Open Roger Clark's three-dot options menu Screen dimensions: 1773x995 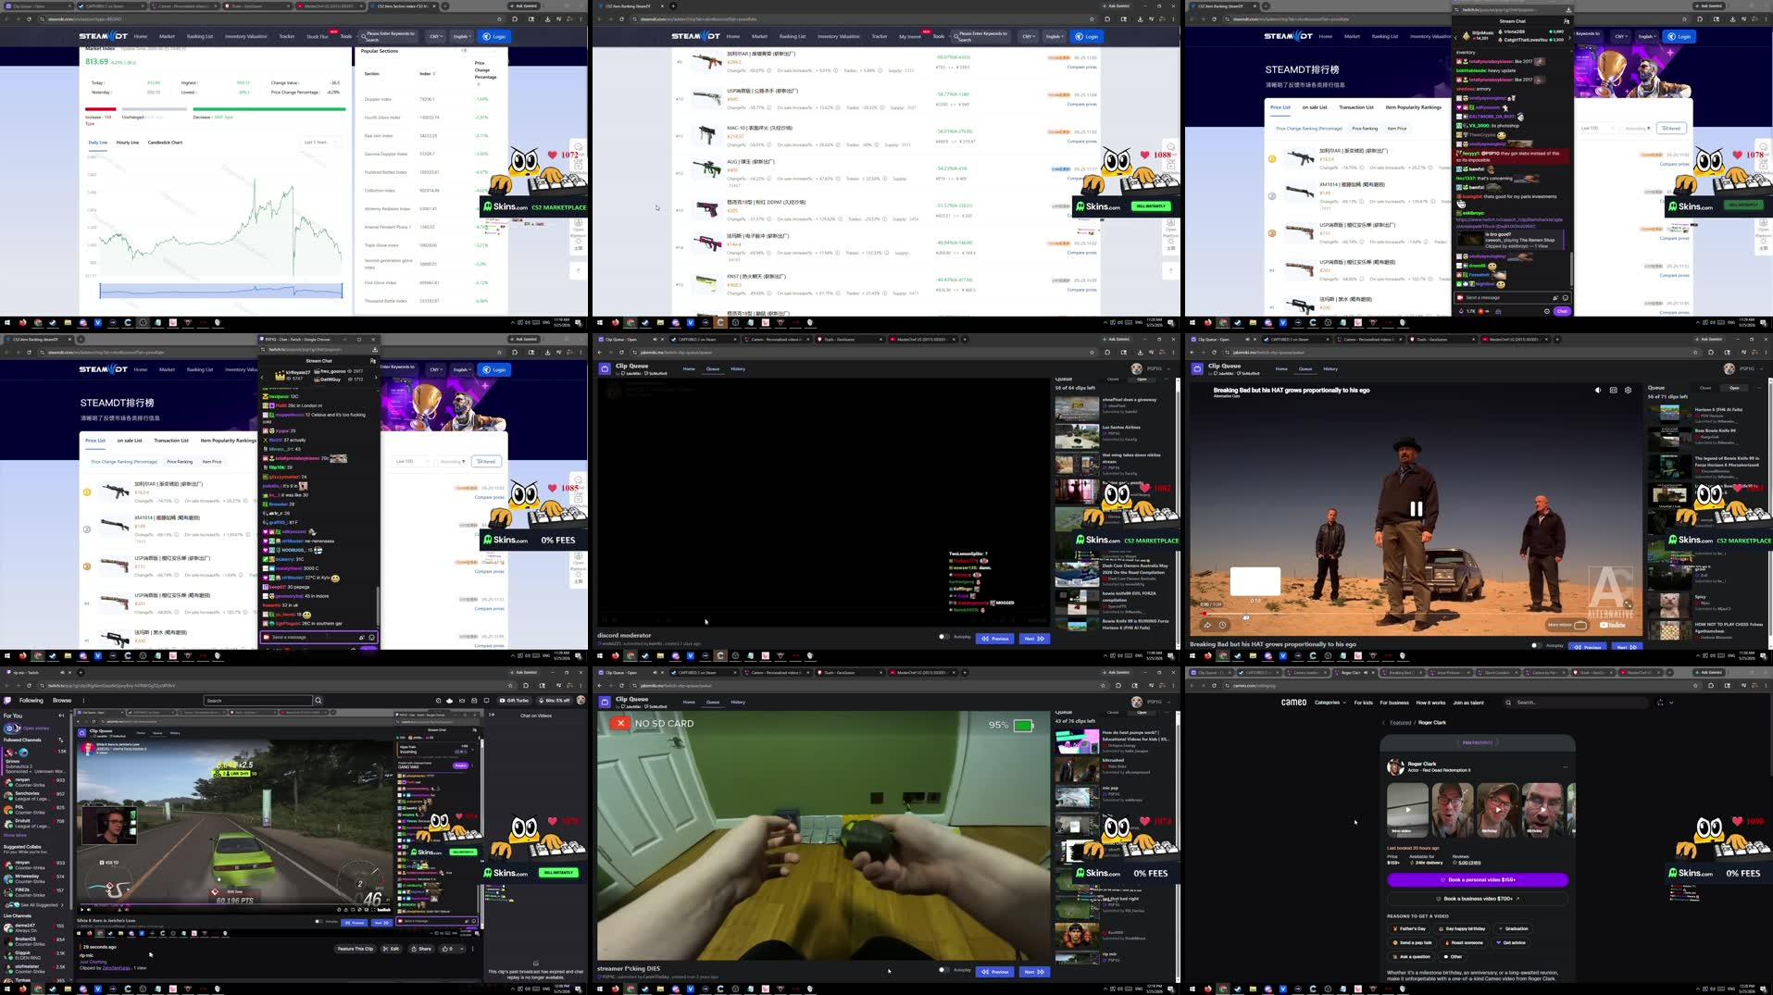(1565, 766)
